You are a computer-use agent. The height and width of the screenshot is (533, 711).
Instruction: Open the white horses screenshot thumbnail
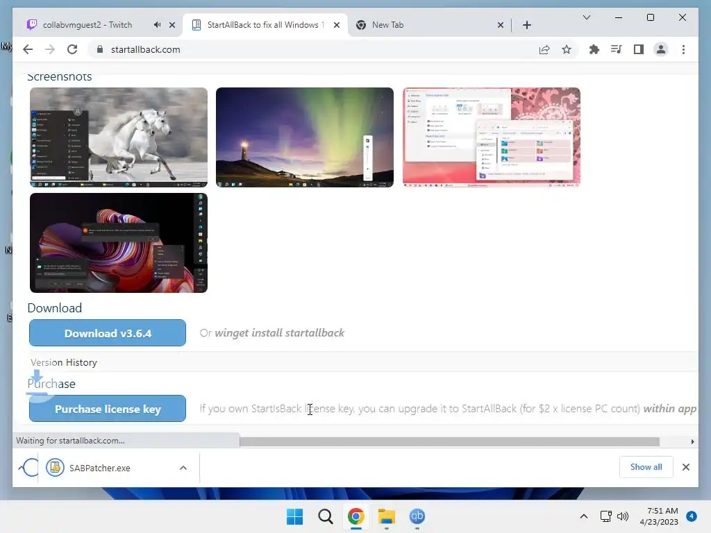(119, 137)
